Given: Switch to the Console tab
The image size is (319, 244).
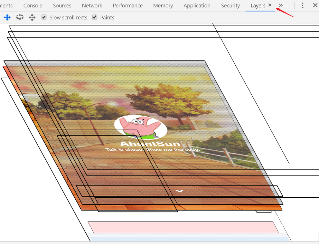Looking at the screenshot, I should pyautogui.click(x=33, y=6).
